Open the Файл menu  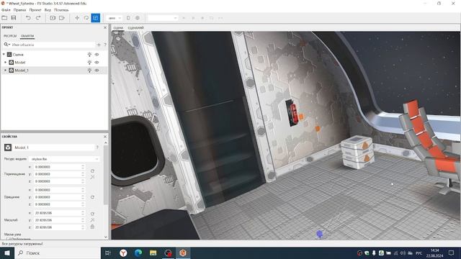click(x=6, y=10)
